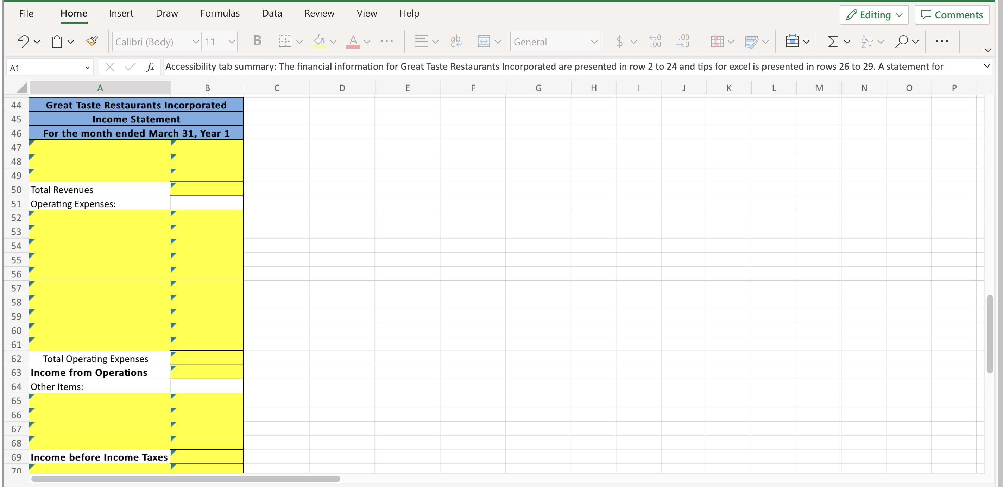The image size is (1003, 487).
Task: Apply the Currency number format
Action: [620, 41]
